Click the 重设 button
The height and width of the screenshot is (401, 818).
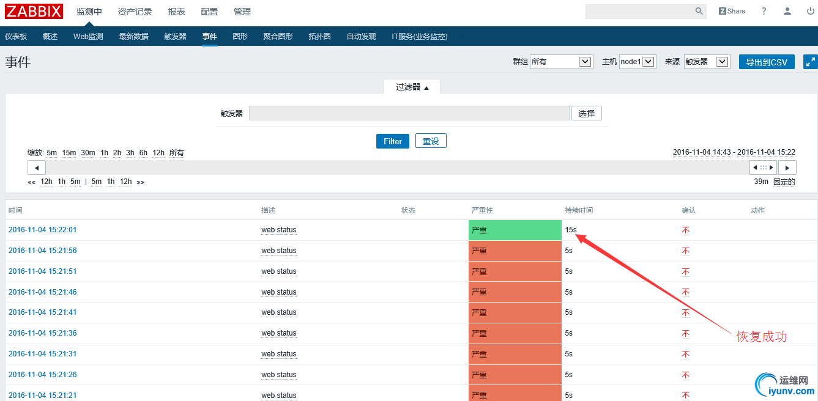(431, 141)
